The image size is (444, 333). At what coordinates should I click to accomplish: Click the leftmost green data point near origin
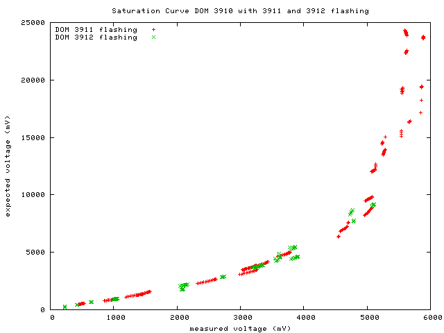(x=65, y=307)
